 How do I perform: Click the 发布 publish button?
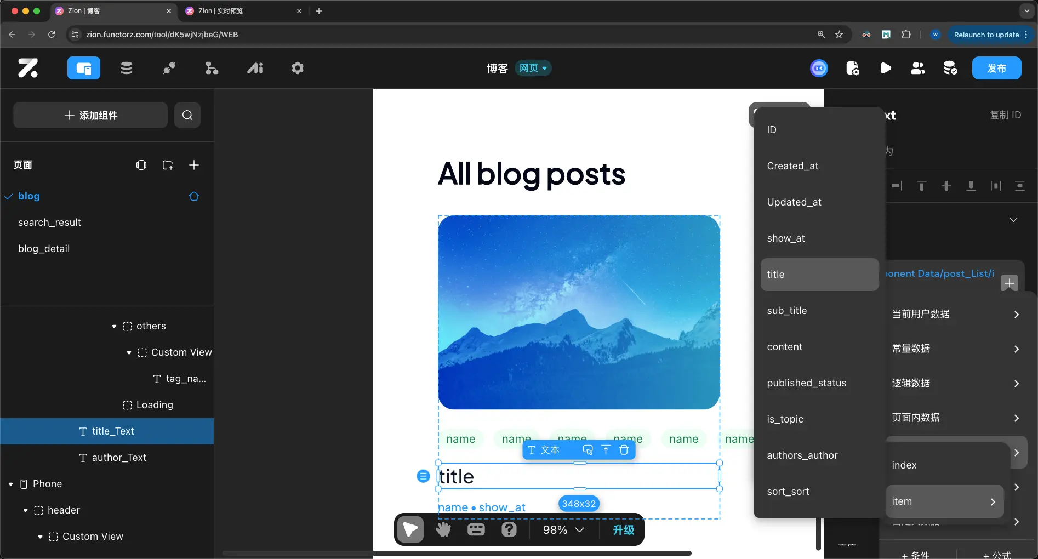tap(996, 68)
